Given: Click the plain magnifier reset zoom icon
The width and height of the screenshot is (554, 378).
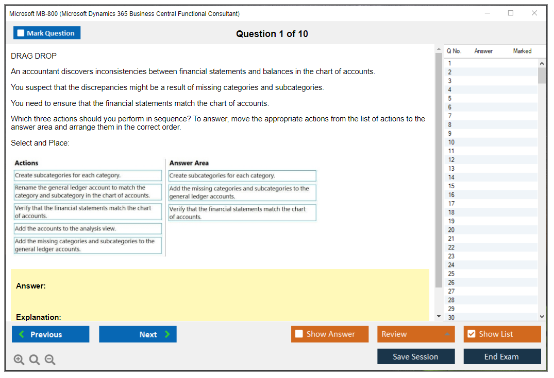Looking at the screenshot, I should tap(34, 359).
